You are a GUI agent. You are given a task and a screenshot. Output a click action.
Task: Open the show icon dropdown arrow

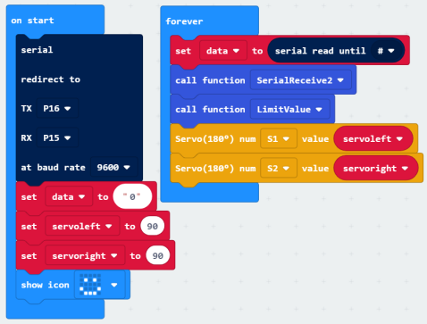[x=114, y=285]
